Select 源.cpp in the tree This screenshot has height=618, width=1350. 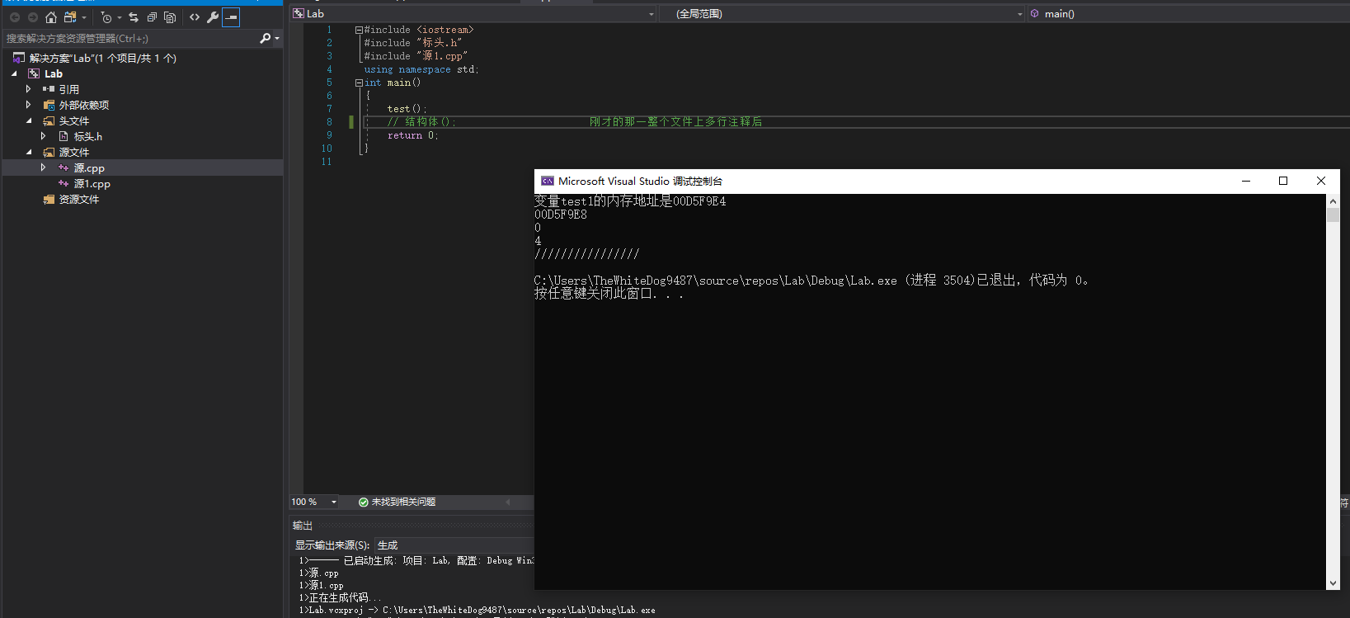tap(89, 167)
